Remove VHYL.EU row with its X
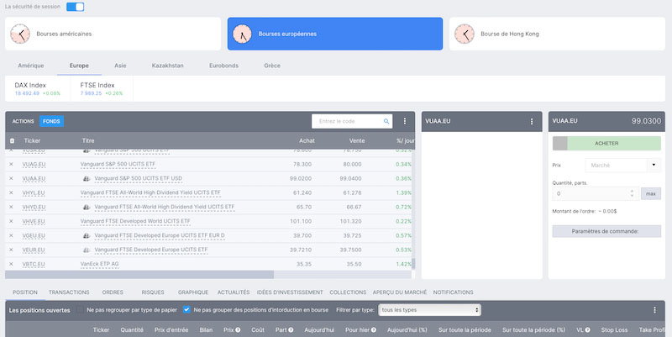Image resolution: width=672 pixels, height=337 pixels. tap(11, 192)
